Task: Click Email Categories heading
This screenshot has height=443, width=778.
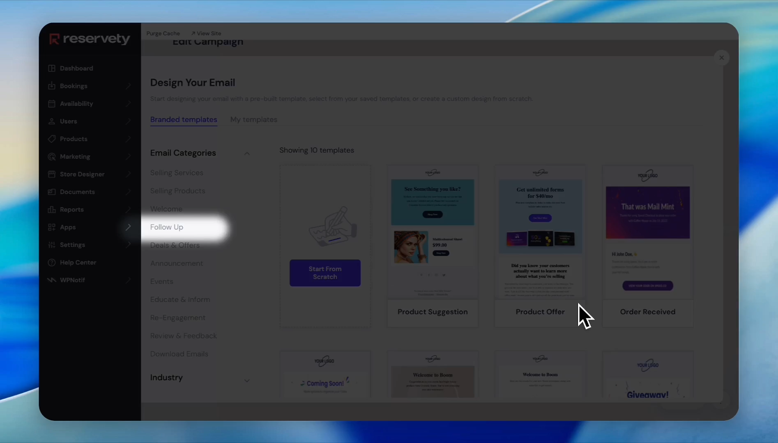Action: [x=183, y=153]
